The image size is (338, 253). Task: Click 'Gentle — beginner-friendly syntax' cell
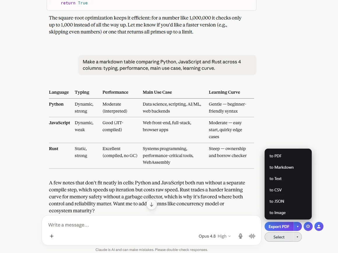click(227, 108)
